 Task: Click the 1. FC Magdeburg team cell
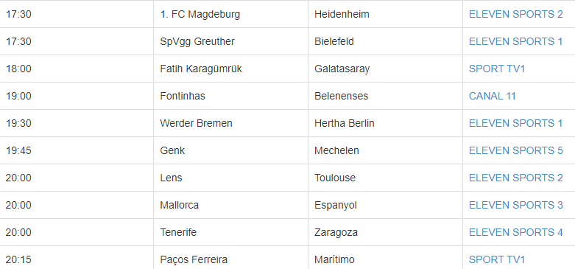click(230, 14)
